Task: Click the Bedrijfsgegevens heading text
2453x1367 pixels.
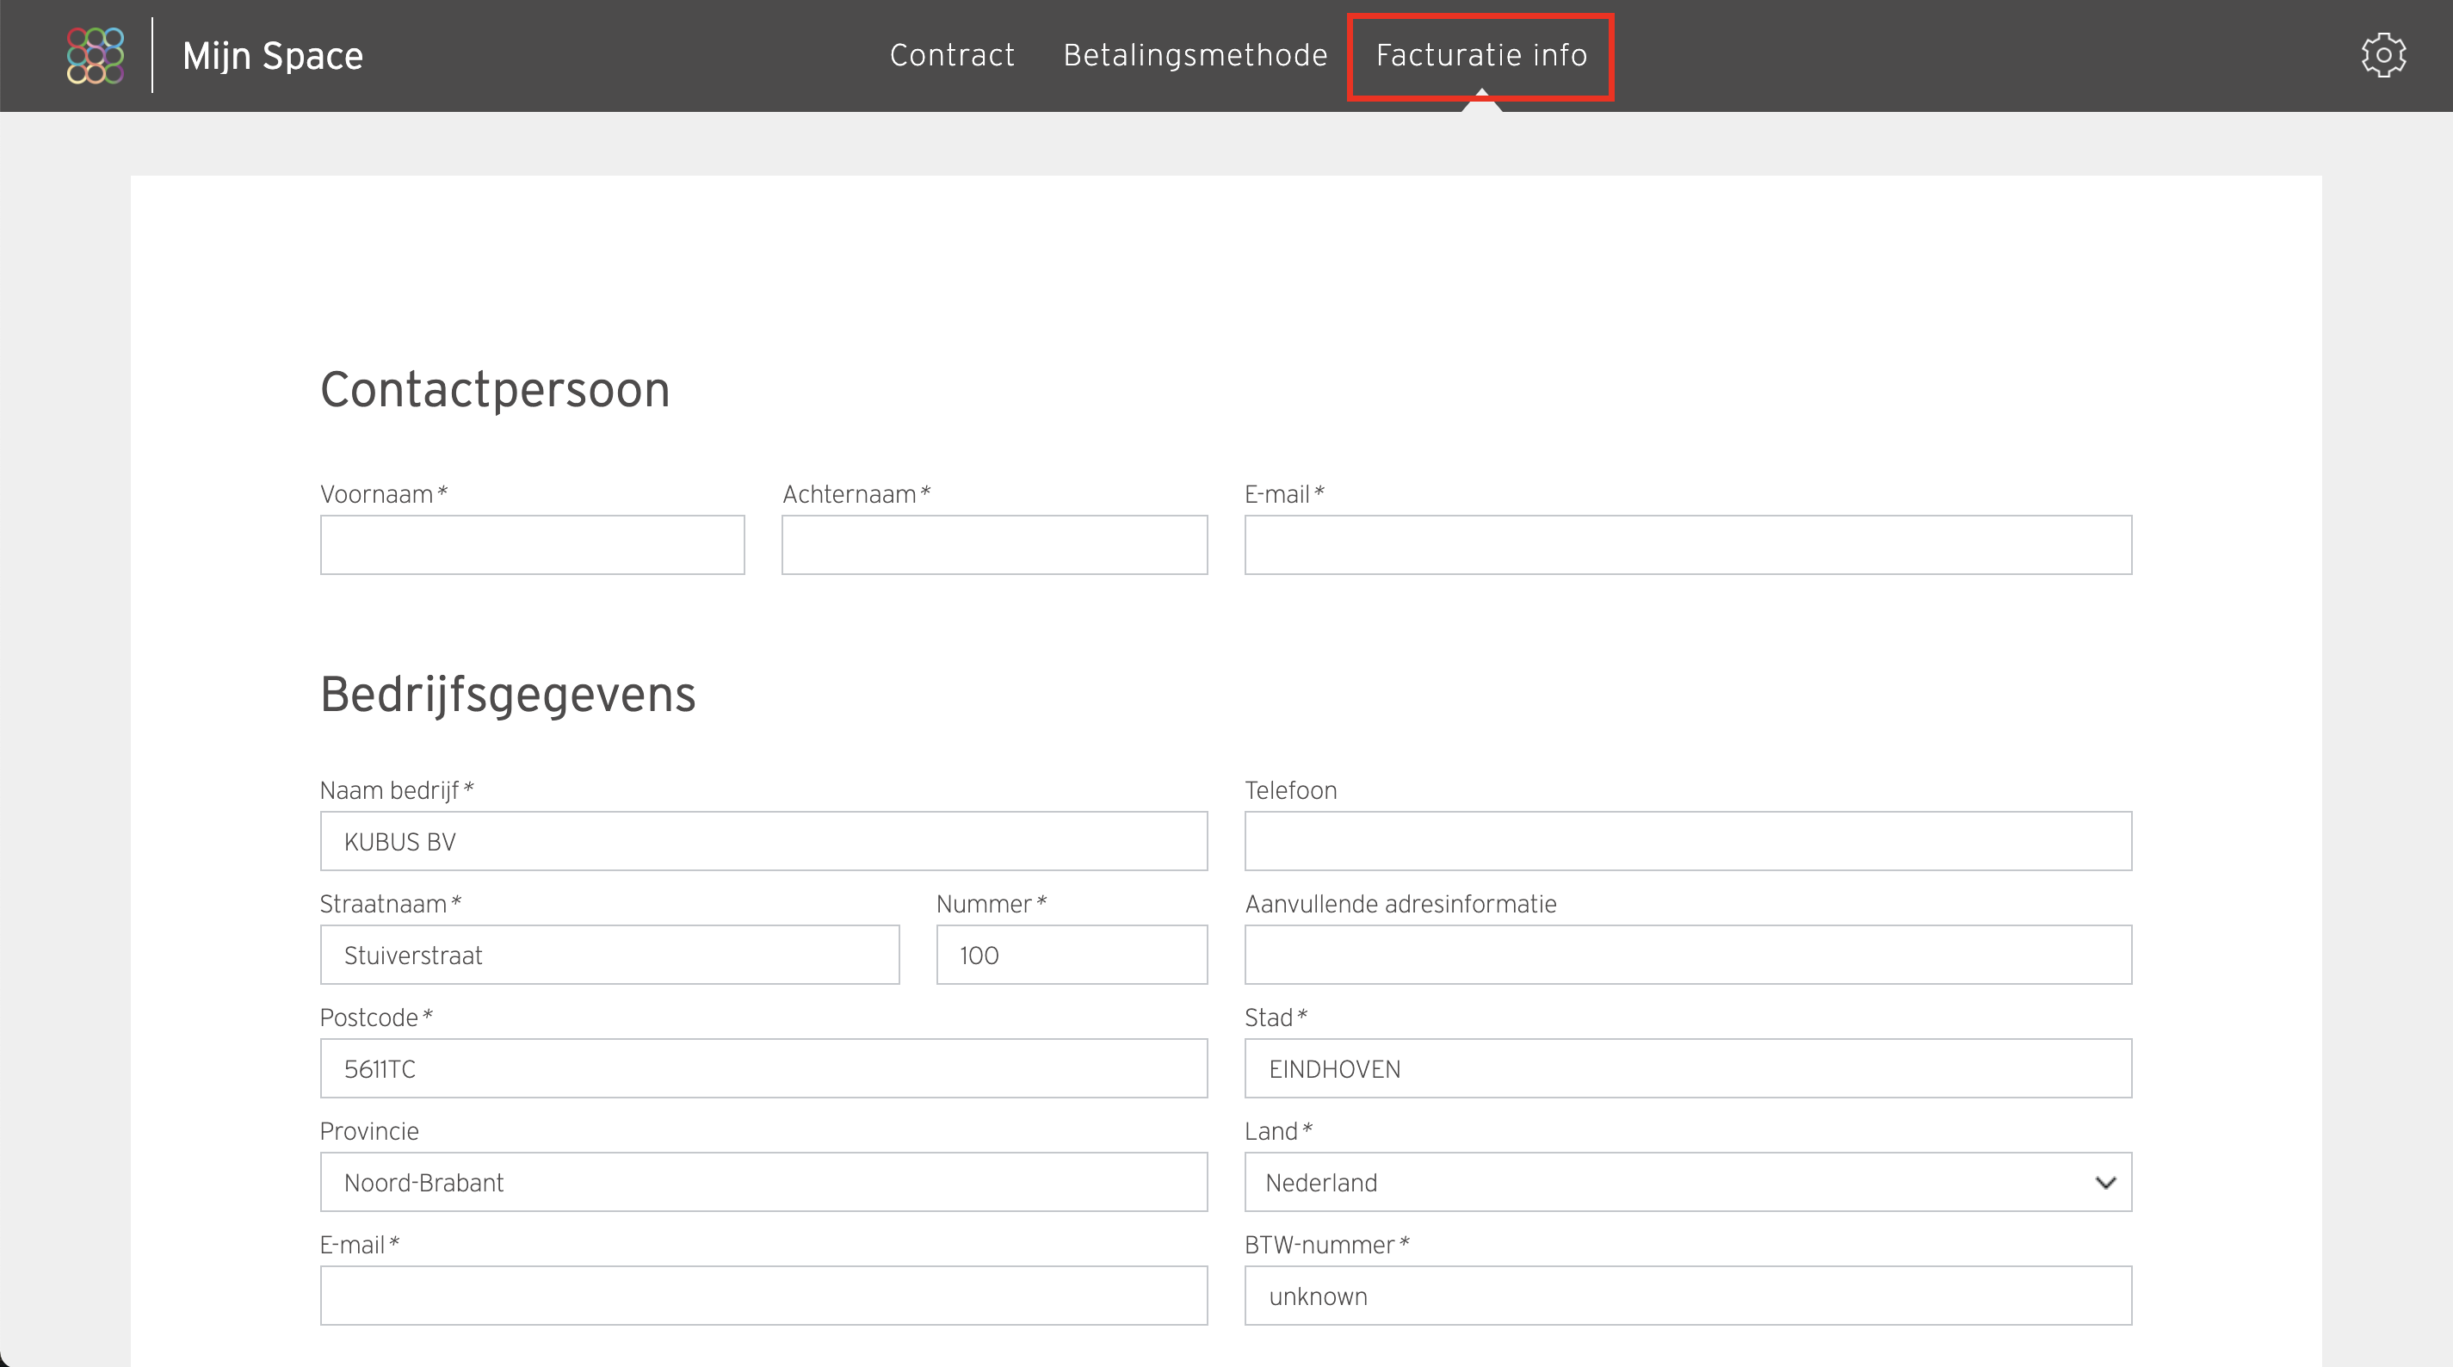Action: click(x=508, y=695)
